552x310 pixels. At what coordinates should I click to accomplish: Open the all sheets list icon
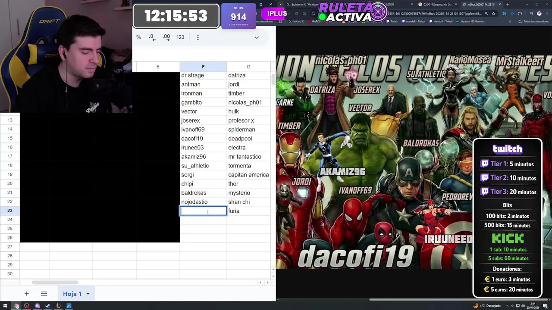[x=44, y=294]
